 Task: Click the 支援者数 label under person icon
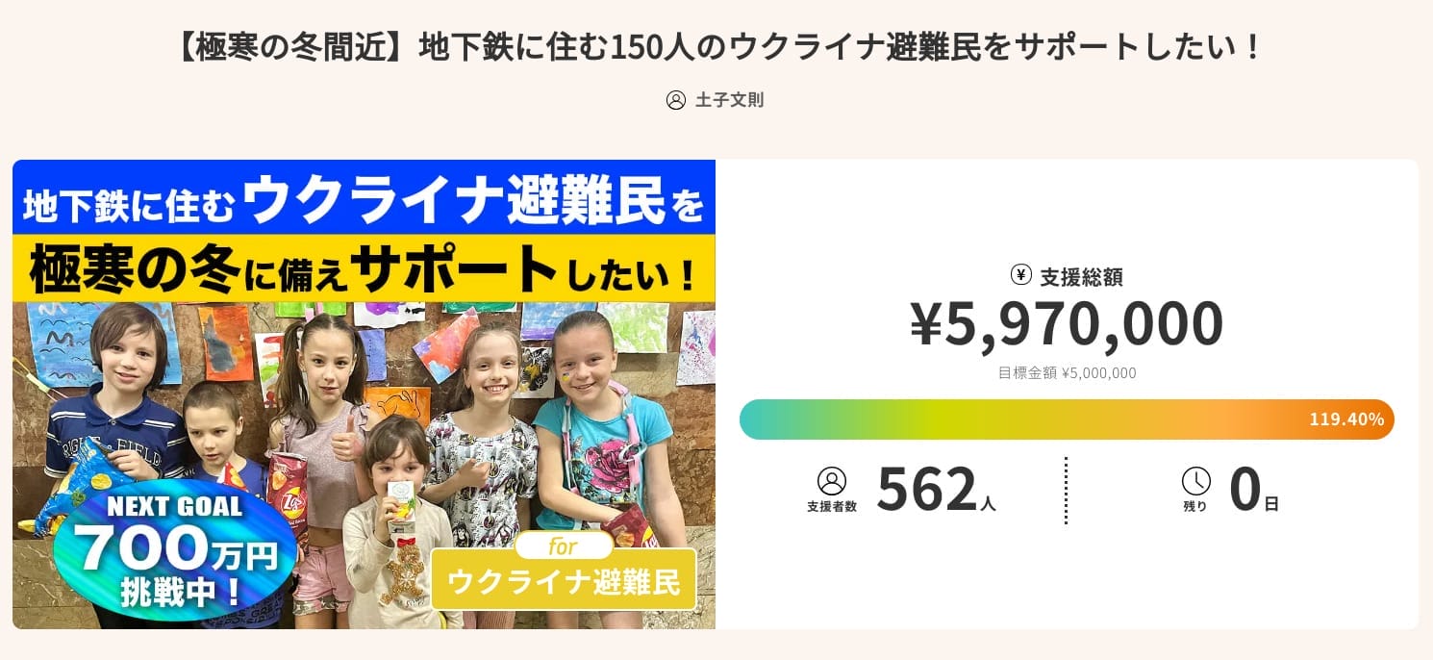(x=831, y=506)
